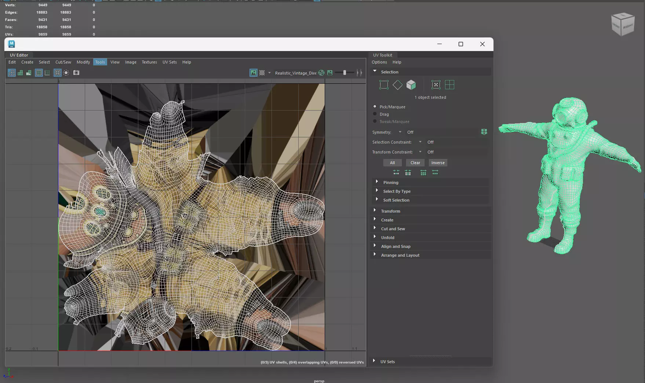Click the Inverse selection button

click(438, 163)
